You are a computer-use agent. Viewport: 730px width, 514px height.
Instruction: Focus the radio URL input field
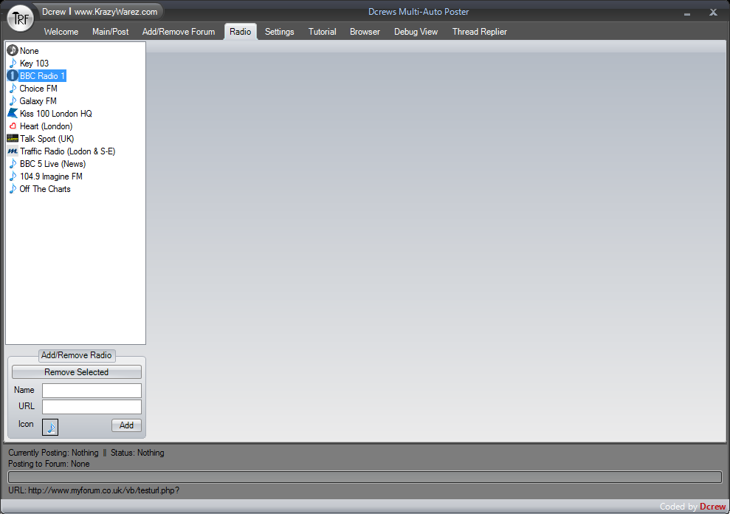tap(92, 407)
